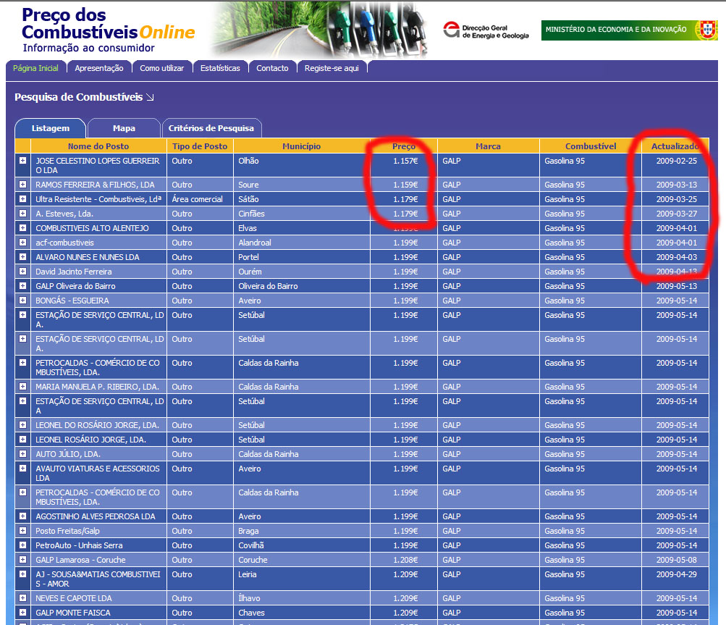Expand the PetroAuto - Unhais Serra row
The image size is (726, 625).
[22, 545]
